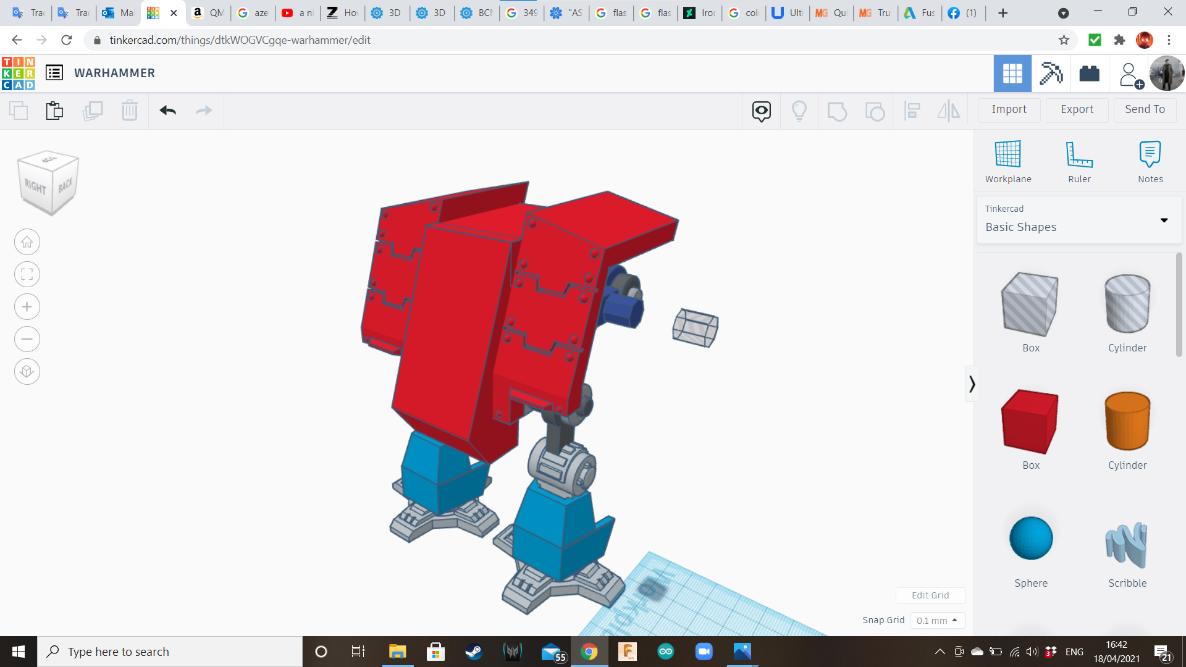
Task: Toggle perspective/orthographic view cube icon
Action: pos(27,372)
